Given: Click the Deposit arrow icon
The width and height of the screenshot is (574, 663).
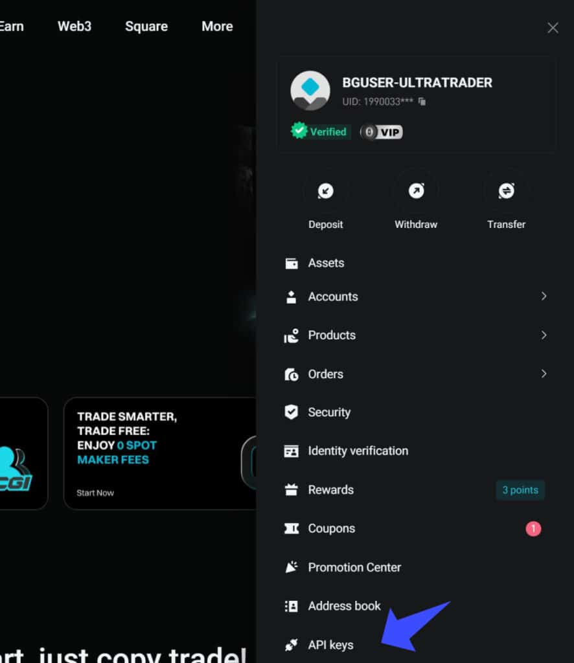Looking at the screenshot, I should pos(325,191).
